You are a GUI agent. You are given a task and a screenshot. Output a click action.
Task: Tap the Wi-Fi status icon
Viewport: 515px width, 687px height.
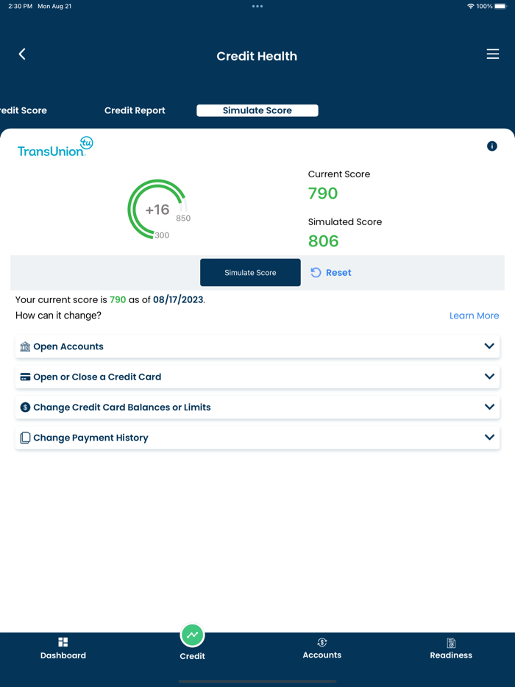tap(471, 6)
